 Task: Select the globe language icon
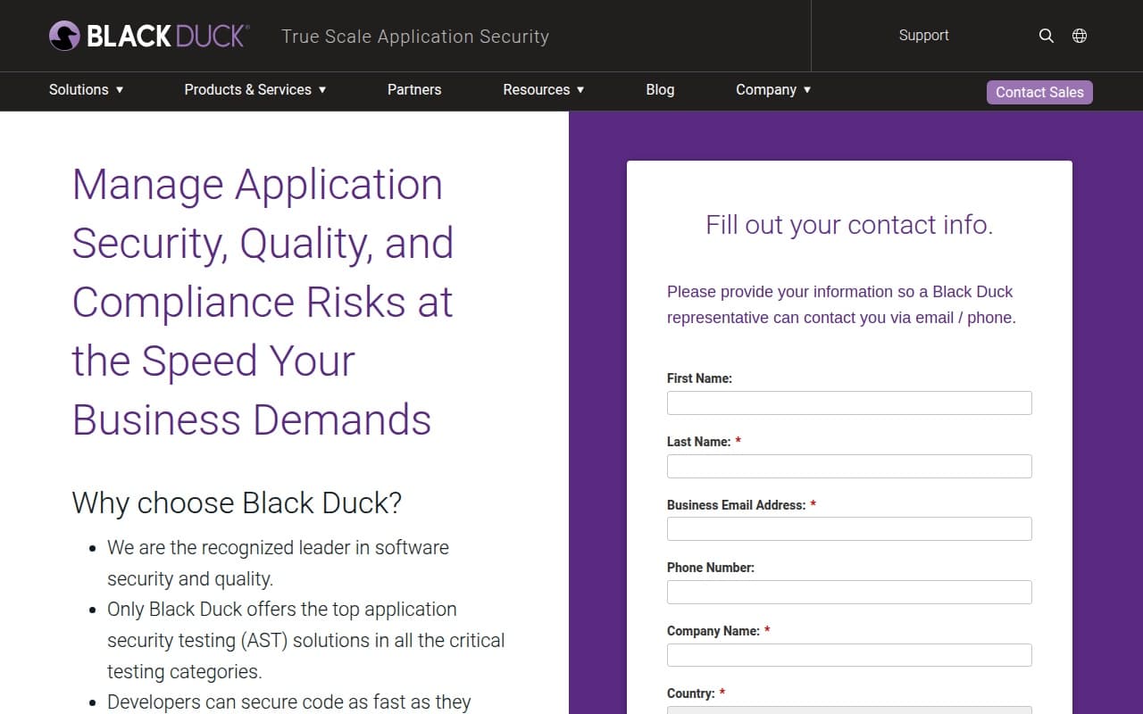point(1079,36)
